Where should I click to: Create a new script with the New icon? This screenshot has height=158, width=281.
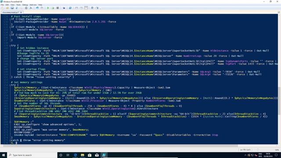coord(3,8)
